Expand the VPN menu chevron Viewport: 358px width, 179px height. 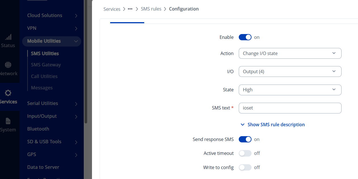coord(76,28)
